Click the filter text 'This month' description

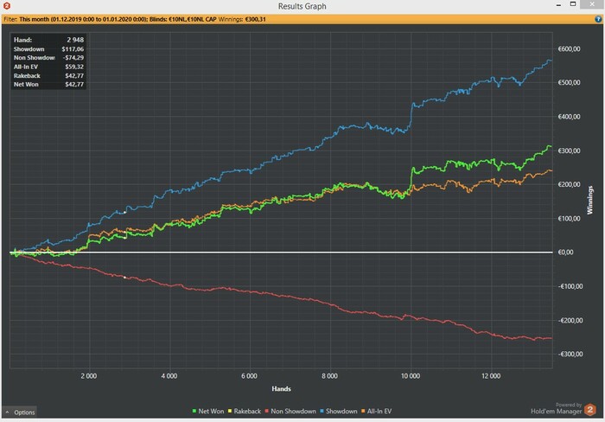point(83,19)
